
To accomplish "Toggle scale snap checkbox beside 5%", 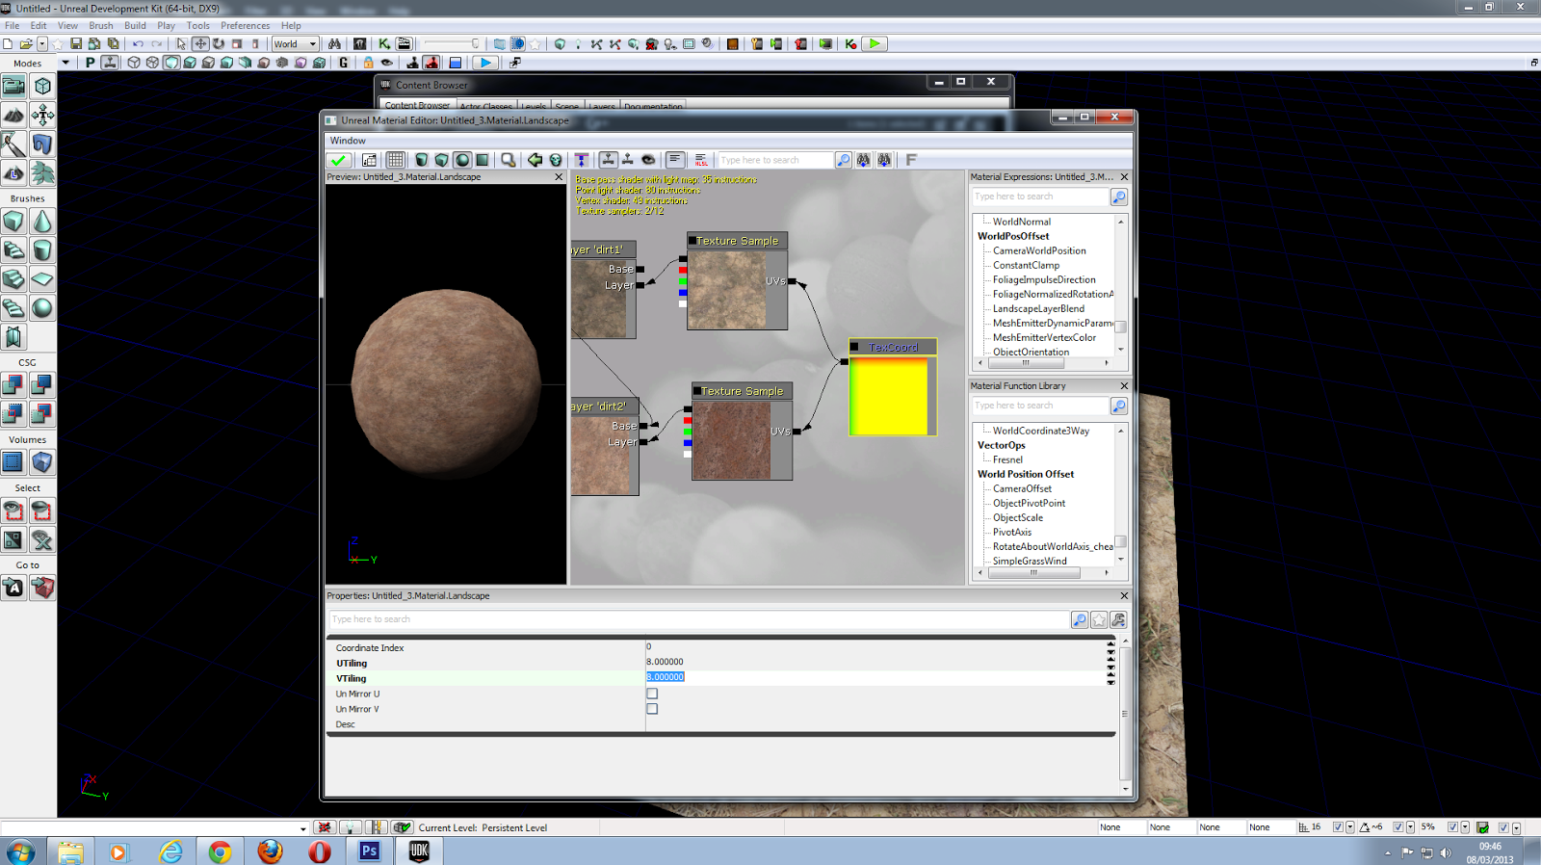I will (1452, 827).
